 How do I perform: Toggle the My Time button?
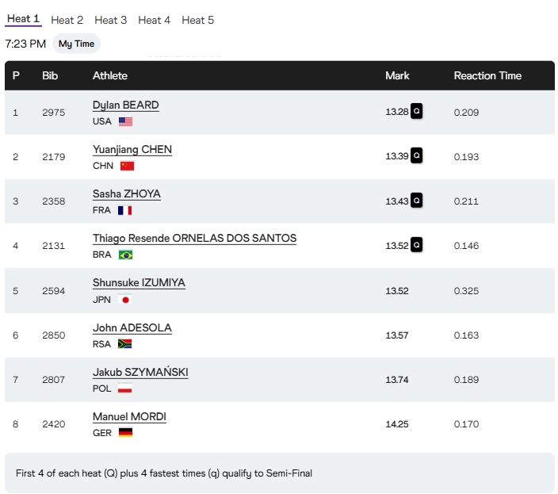(x=76, y=44)
